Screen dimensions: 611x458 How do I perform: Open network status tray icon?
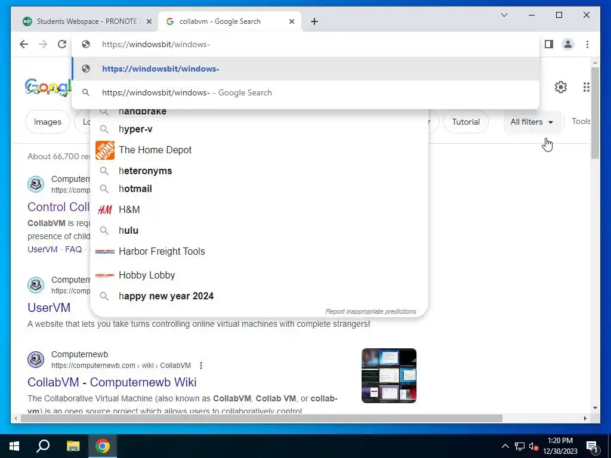[x=520, y=446]
